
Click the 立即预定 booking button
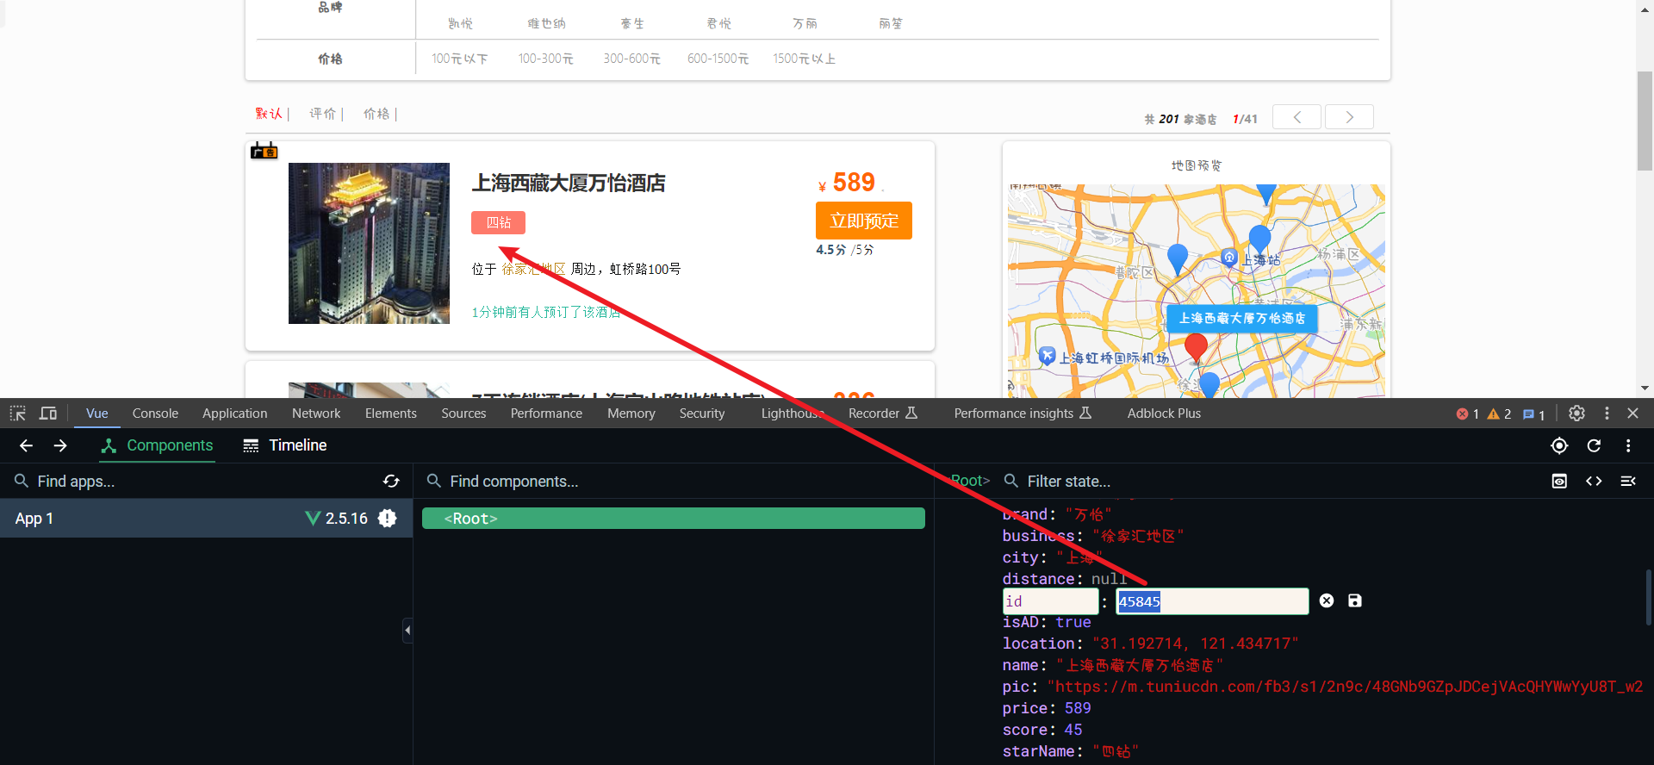click(x=863, y=221)
